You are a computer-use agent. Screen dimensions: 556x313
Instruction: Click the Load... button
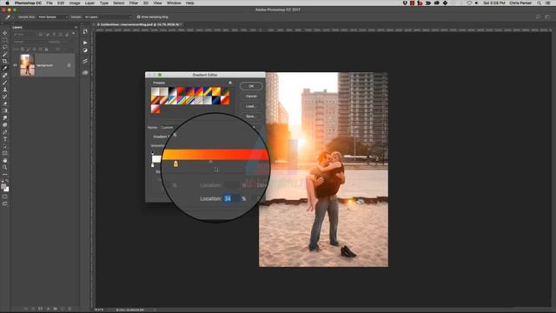[x=251, y=106]
